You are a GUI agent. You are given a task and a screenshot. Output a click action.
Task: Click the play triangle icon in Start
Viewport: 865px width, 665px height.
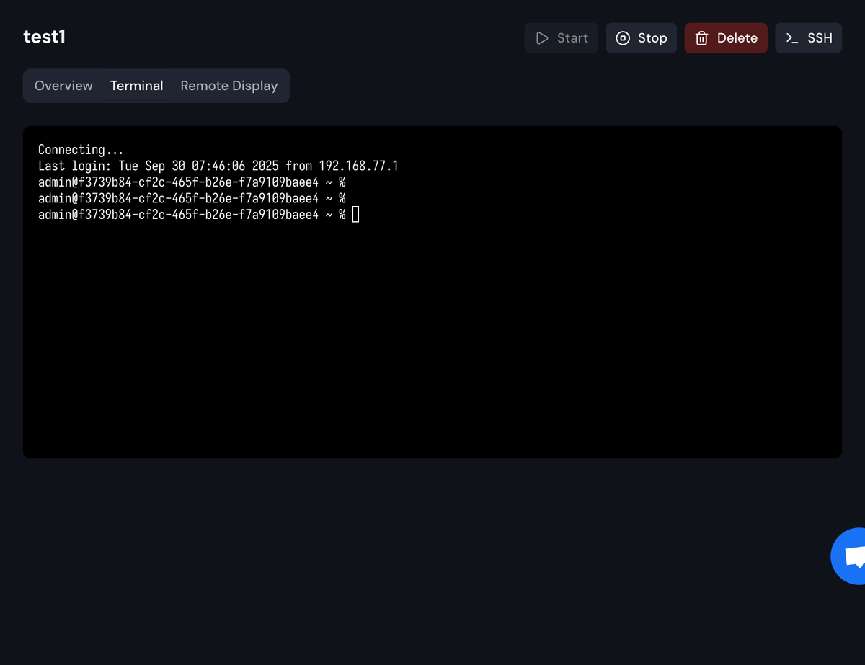[x=542, y=38]
